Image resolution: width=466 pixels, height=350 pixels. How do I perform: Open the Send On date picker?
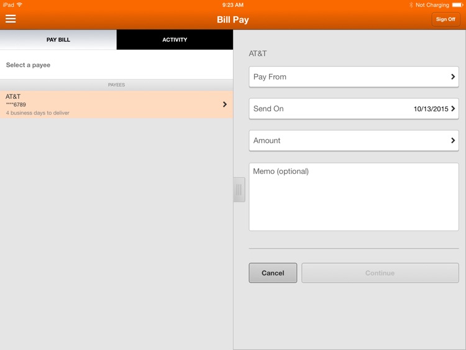pyautogui.click(x=354, y=109)
